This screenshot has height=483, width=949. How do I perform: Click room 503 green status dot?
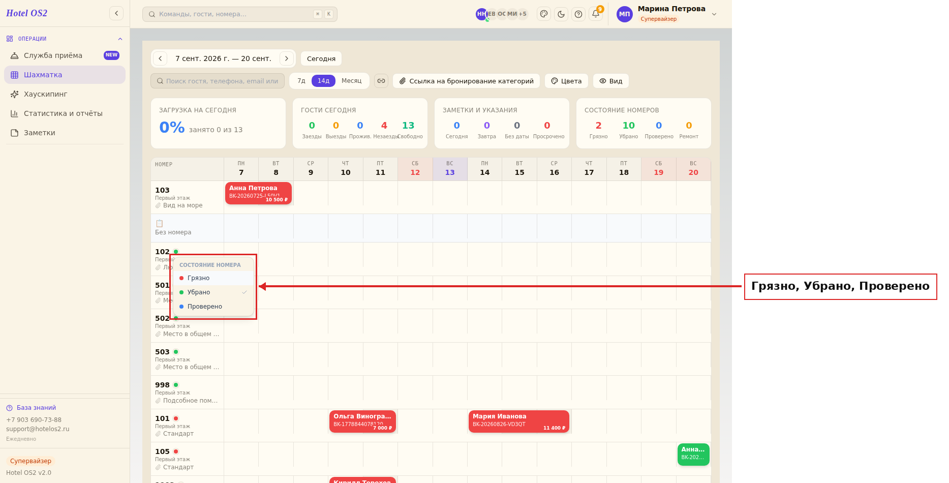[x=176, y=352]
